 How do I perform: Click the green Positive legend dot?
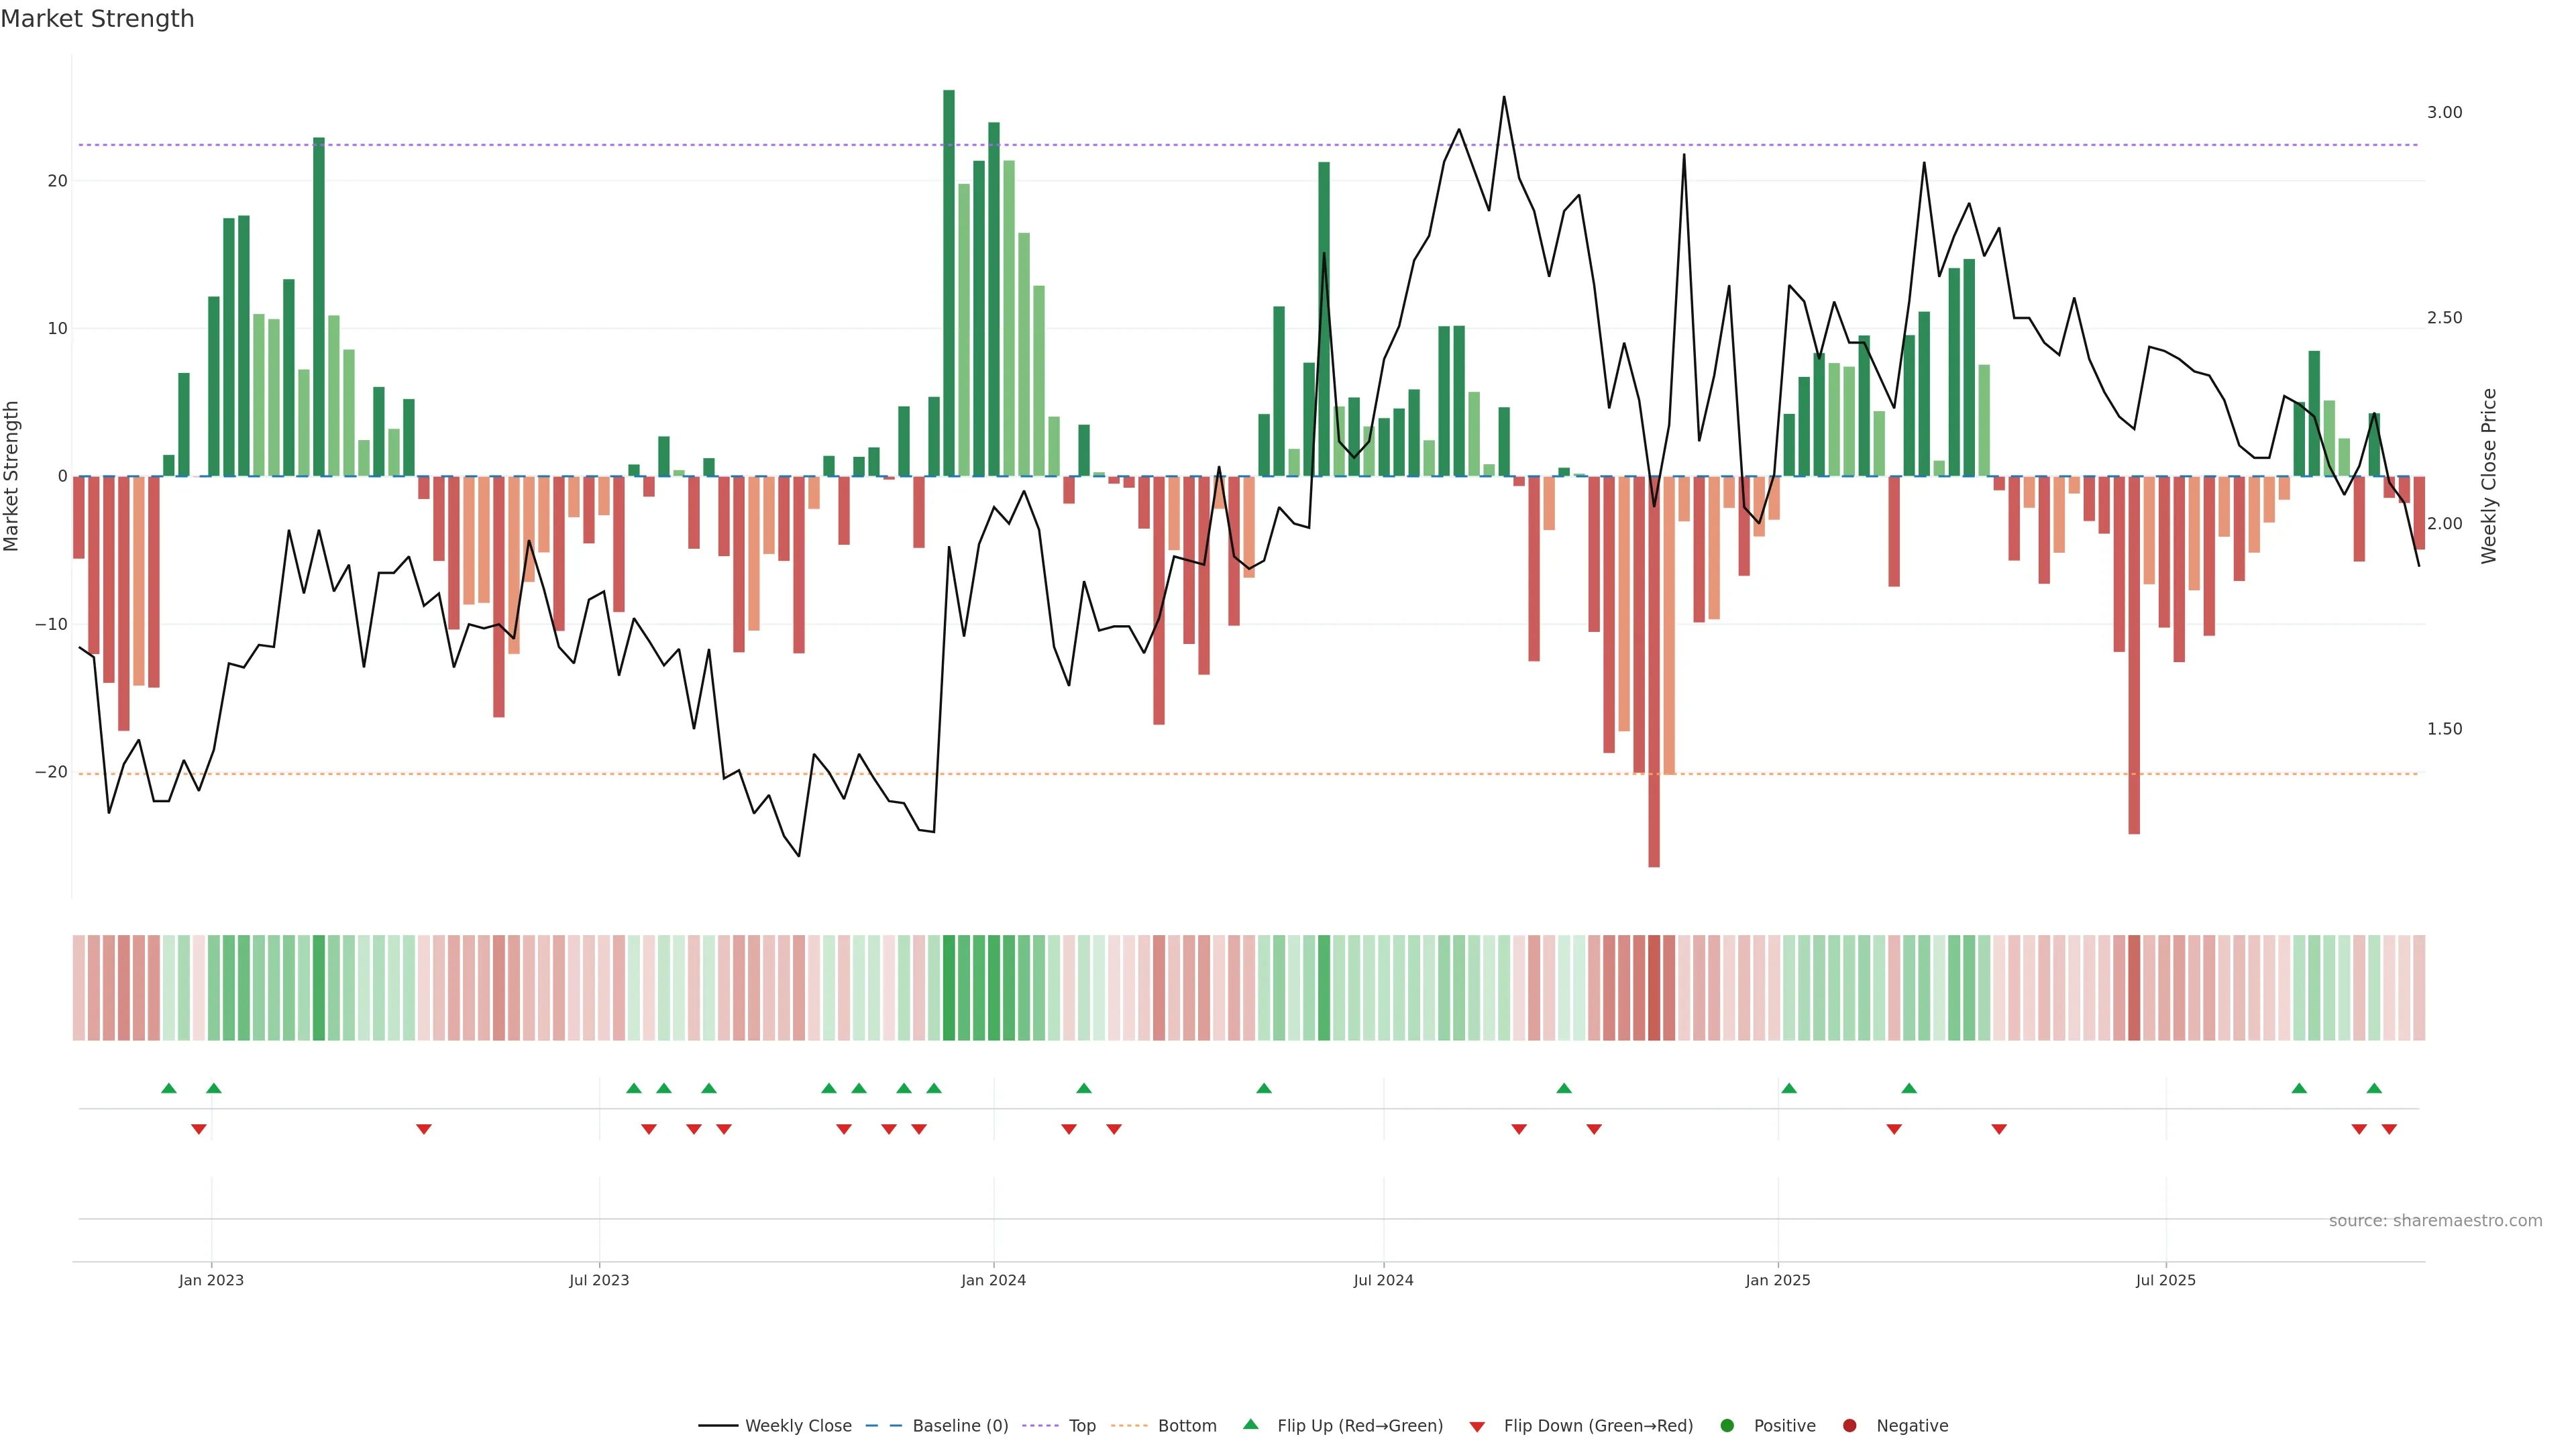(x=1727, y=1425)
